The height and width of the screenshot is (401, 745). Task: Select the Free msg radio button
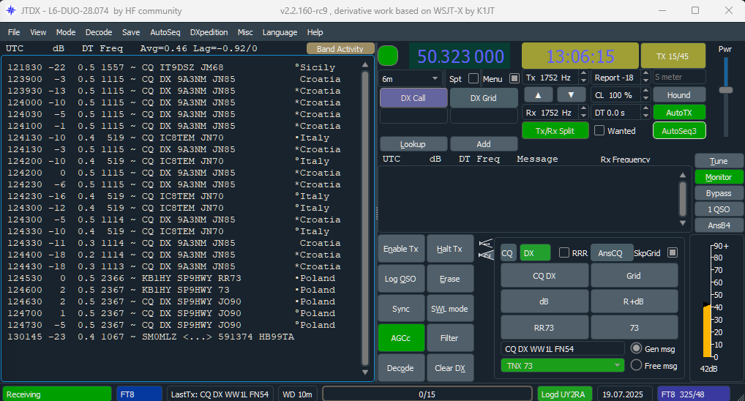pos(636,365)
